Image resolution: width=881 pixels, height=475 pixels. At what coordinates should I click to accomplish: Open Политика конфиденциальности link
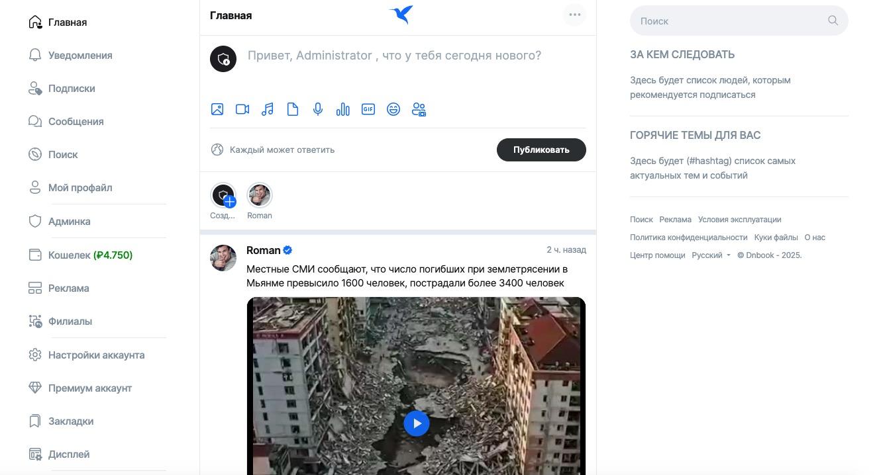[688, 237]
